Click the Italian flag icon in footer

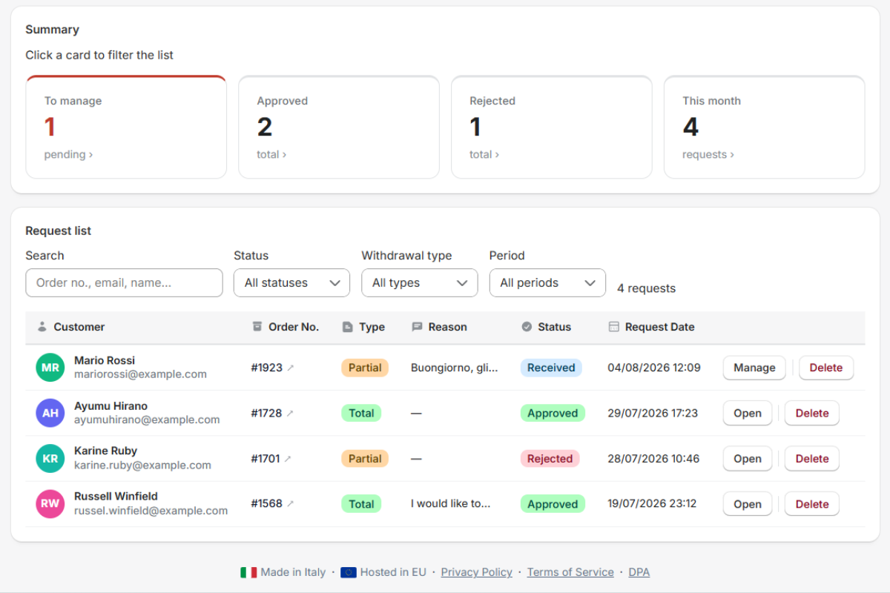tap(248, 572)
